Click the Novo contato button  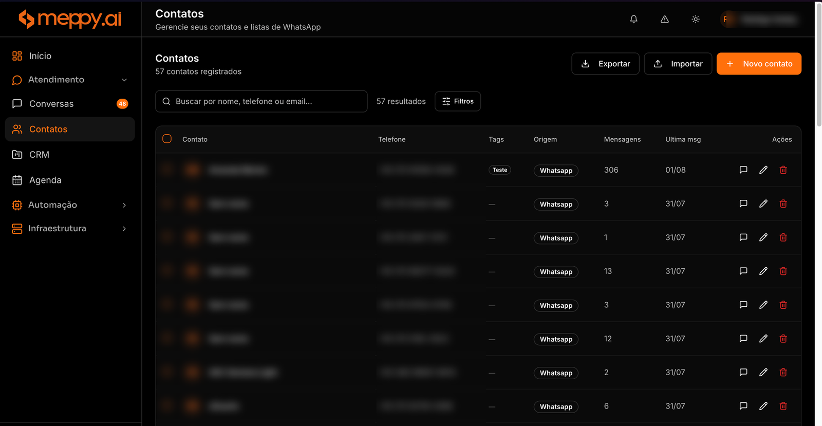click(759, 64)
